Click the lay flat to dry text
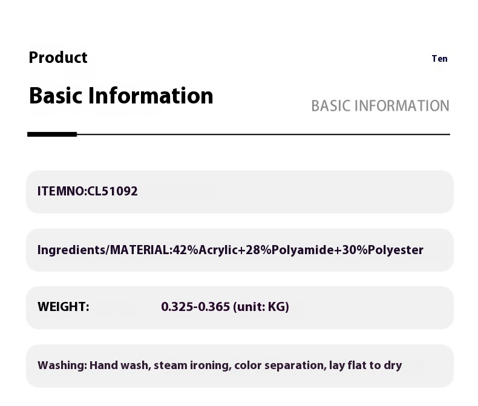Image resolution: width=478 pixels, height=406 pixels. pos(365,365)
